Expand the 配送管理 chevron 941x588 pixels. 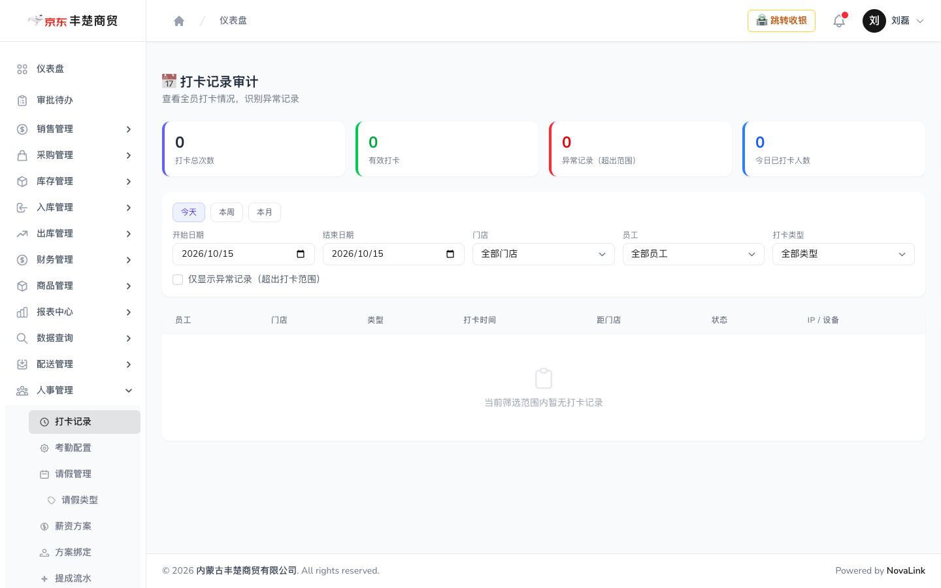(129, 365)
